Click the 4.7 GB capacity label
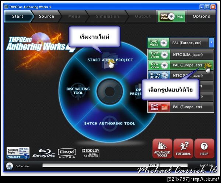Image resolution: width=221 pixels, height=183 pixels. 153,165
